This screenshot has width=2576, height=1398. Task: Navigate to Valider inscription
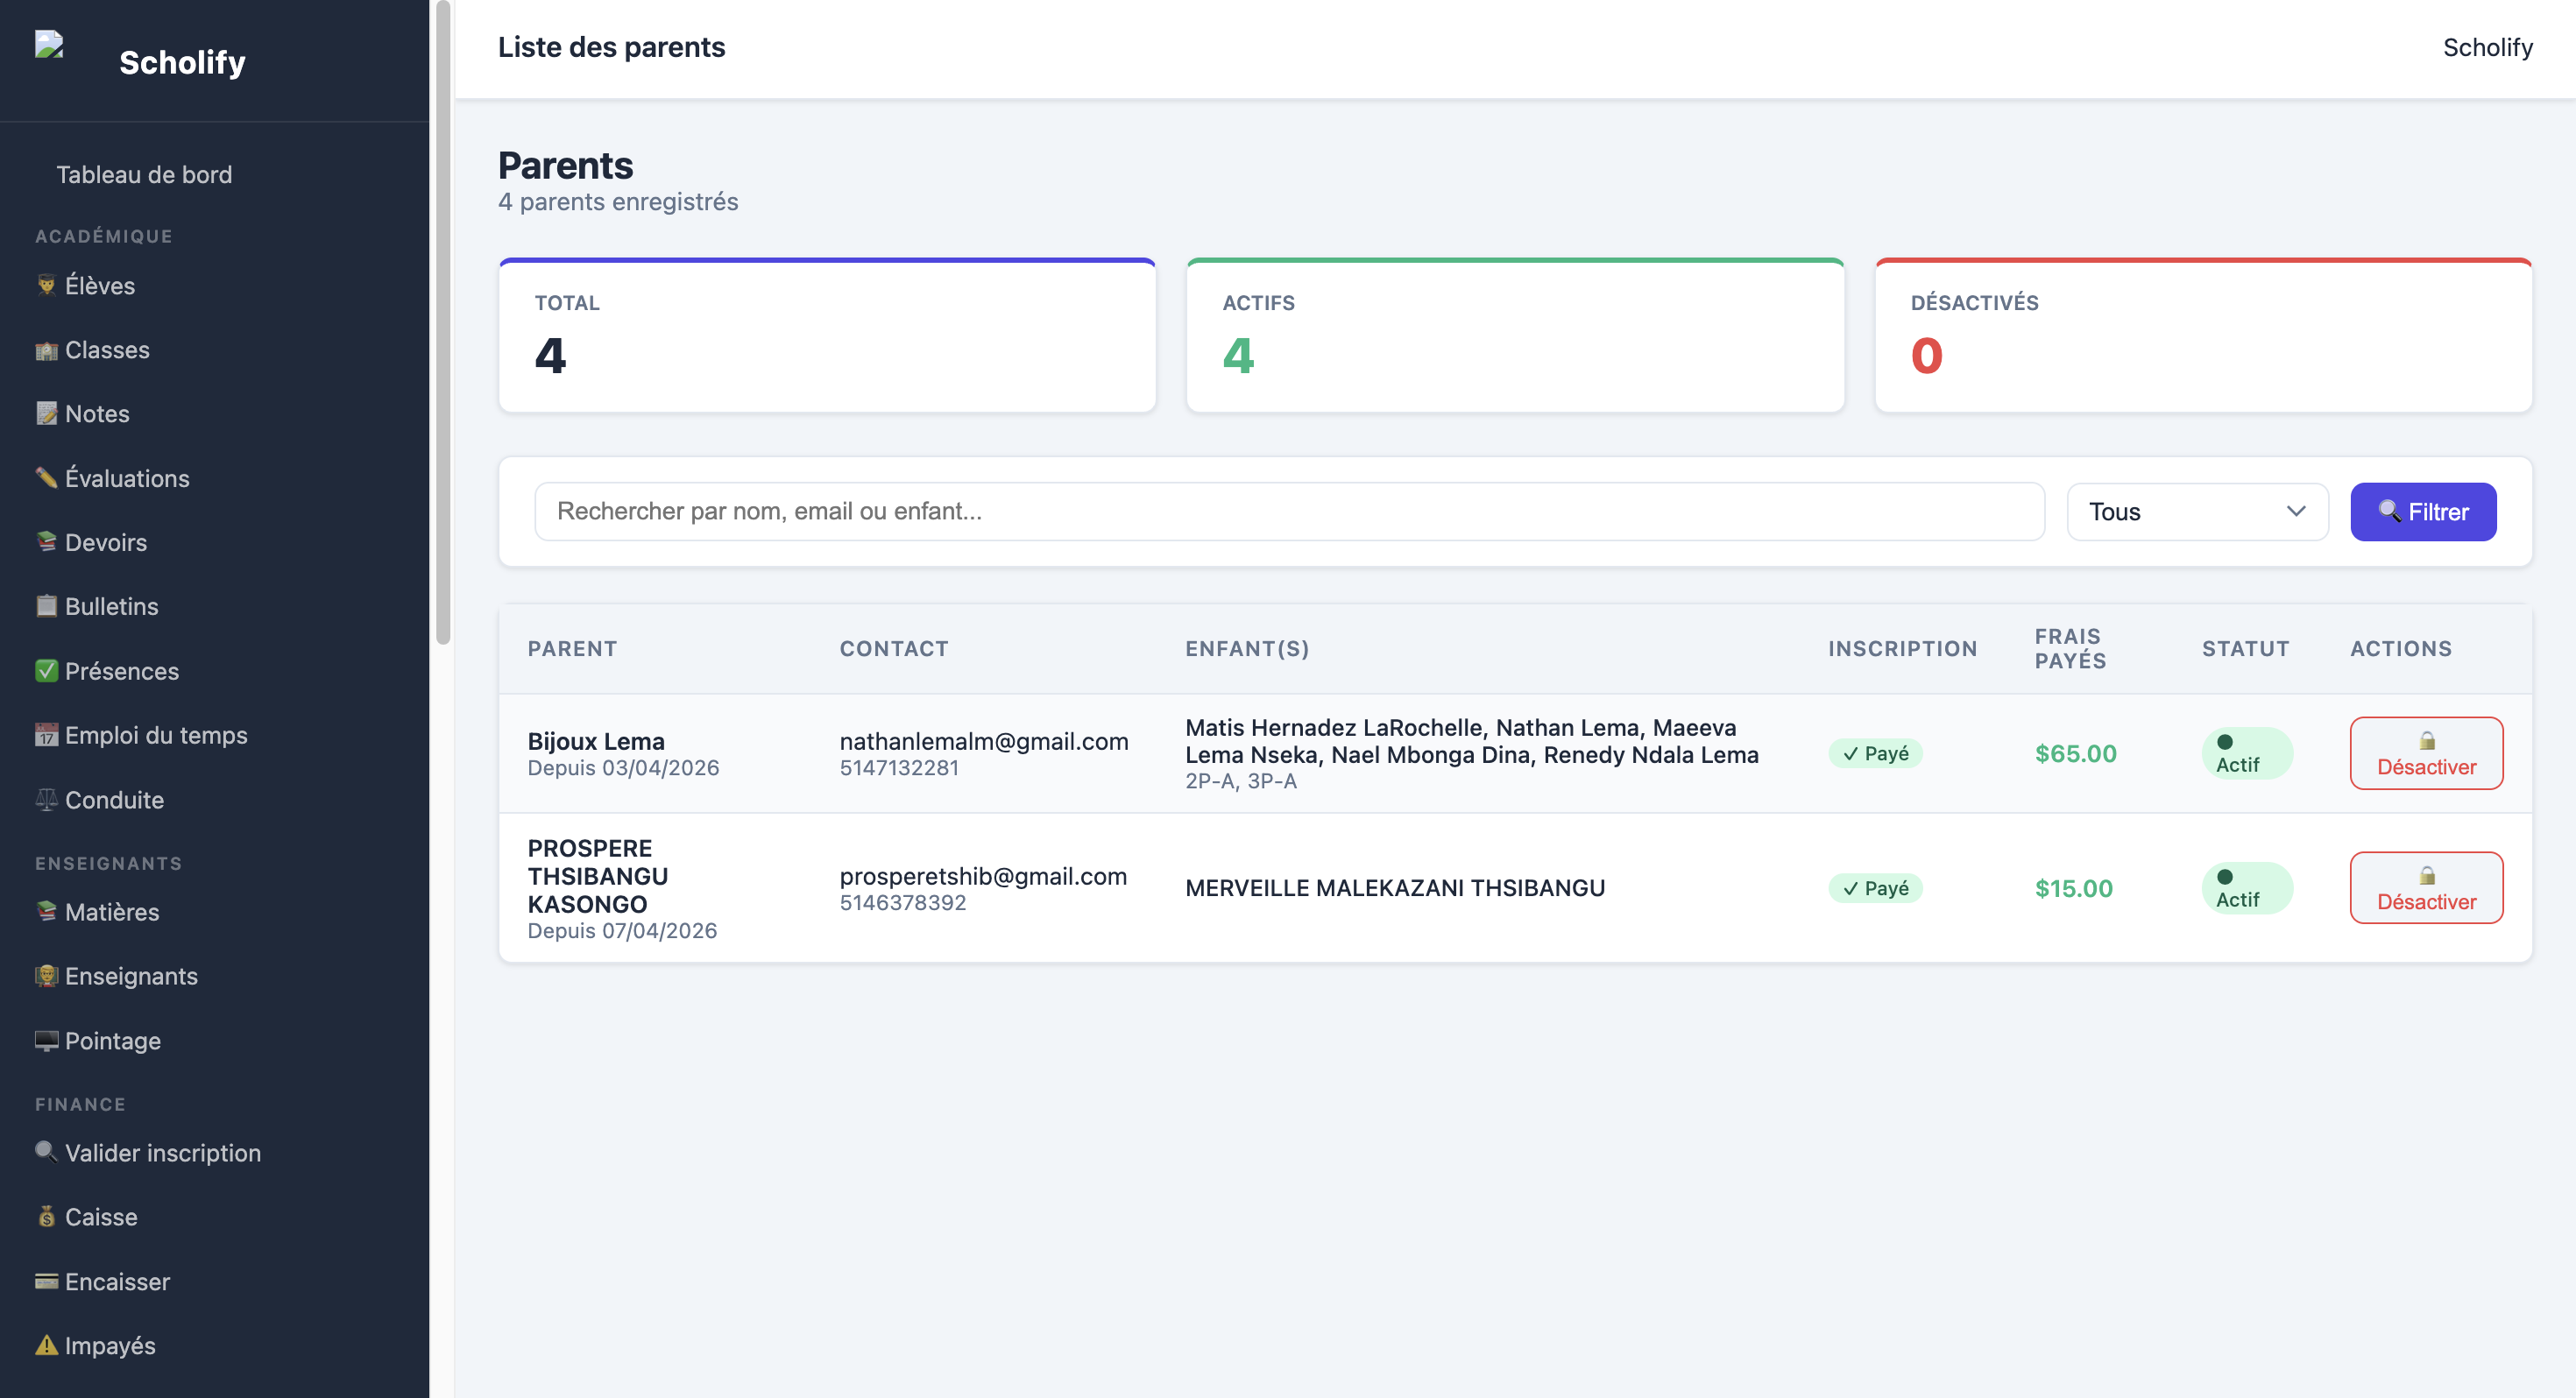pyautogui.click(x=162, y=1153)
